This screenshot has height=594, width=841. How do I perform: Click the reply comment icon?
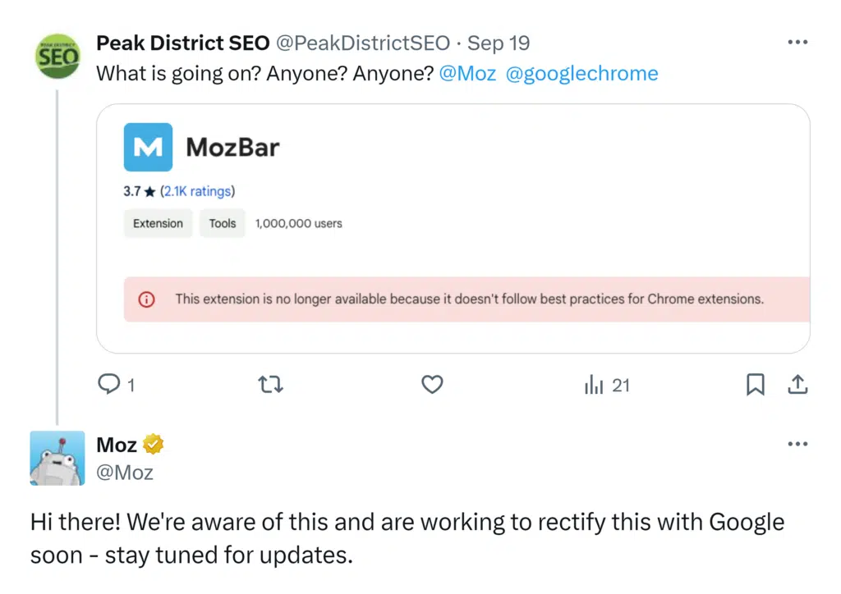point(108,384)
